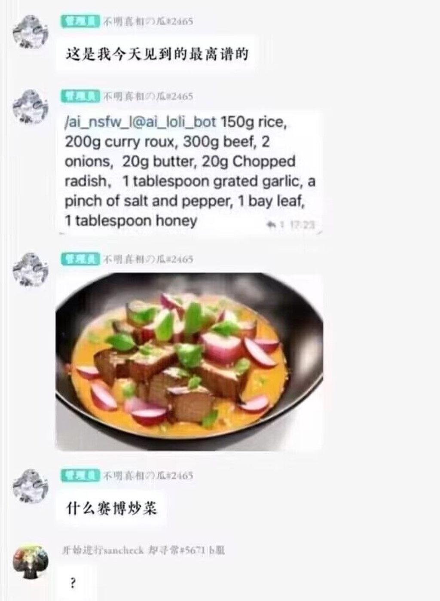Select message 这是我今天见到的最离谱的
This screenshot has height=601, width=440.
pyautogui.click(x=156, y=55)
